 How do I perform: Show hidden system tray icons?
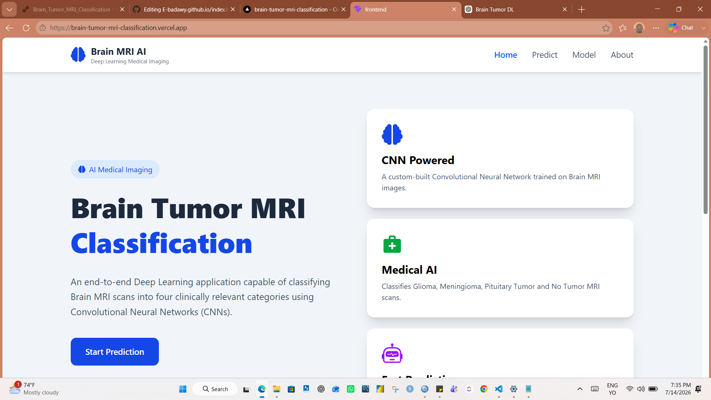580,389
